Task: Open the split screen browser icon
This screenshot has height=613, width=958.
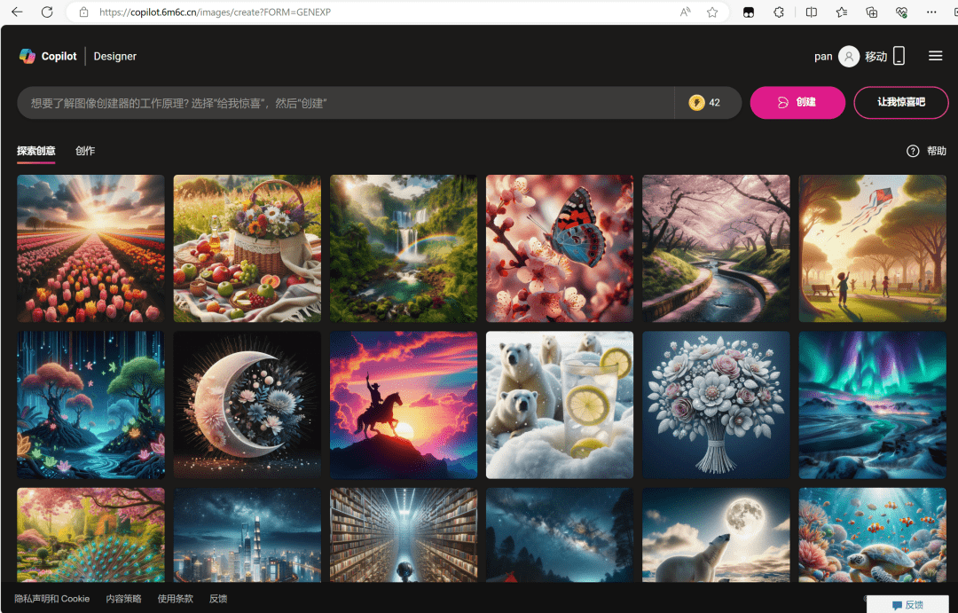Action: pos(811,12)
